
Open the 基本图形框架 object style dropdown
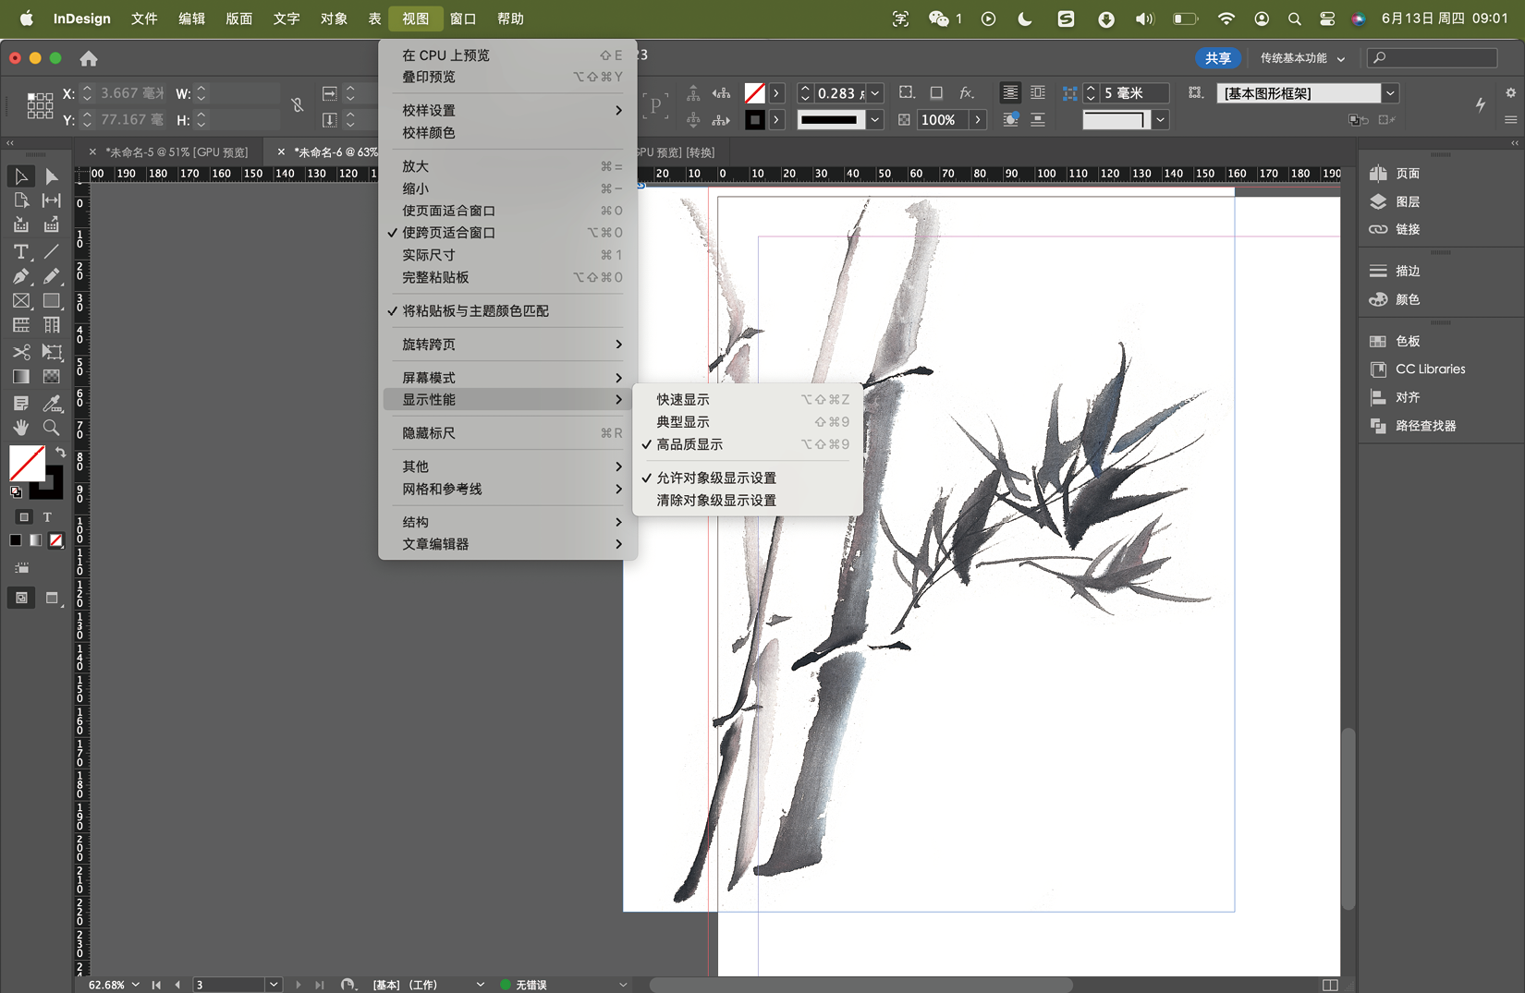tap(1389, 93)
